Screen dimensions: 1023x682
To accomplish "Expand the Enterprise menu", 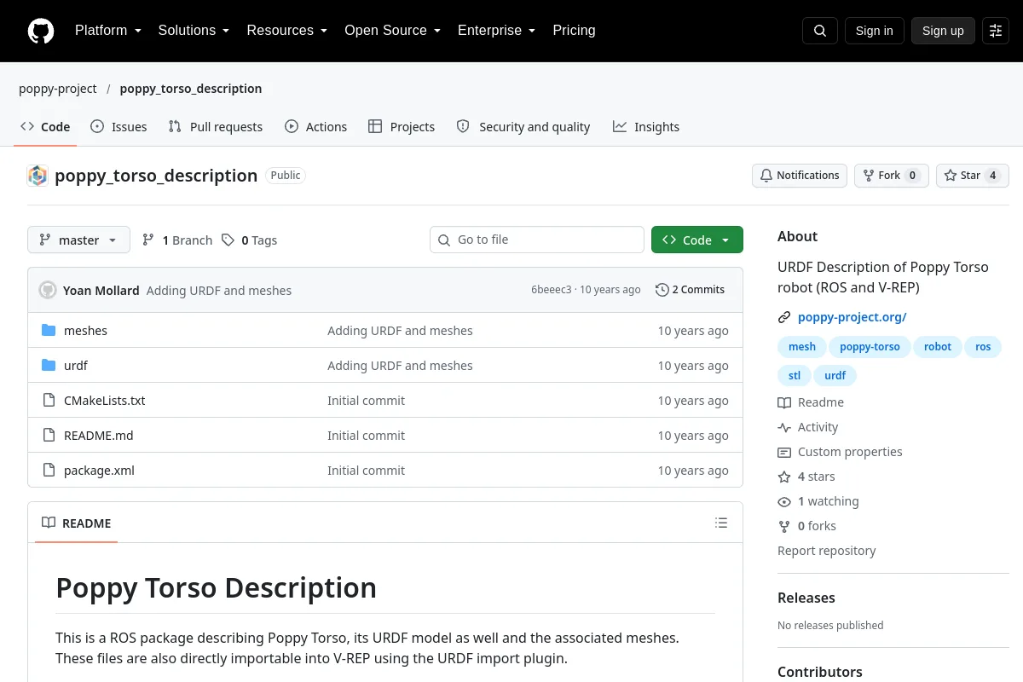I will [x=496, y=31].
